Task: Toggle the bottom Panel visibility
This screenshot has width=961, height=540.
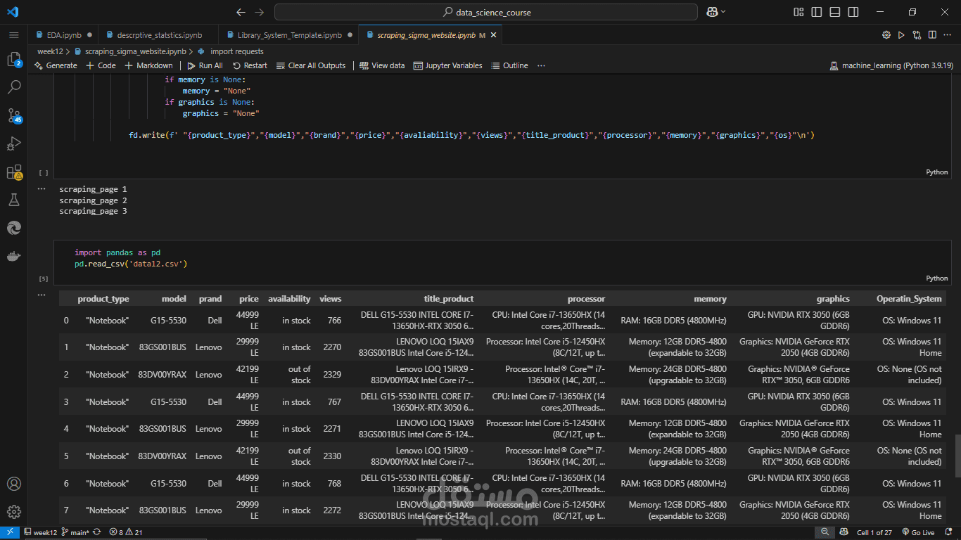Action: (x=835, y=12)
